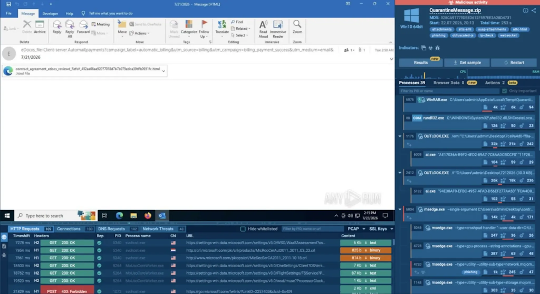This screenshot has width=540, height=294.
Task: Click the crl.microsoft.com MicRooCerAut2011 URL
Action: click(250, 250)
